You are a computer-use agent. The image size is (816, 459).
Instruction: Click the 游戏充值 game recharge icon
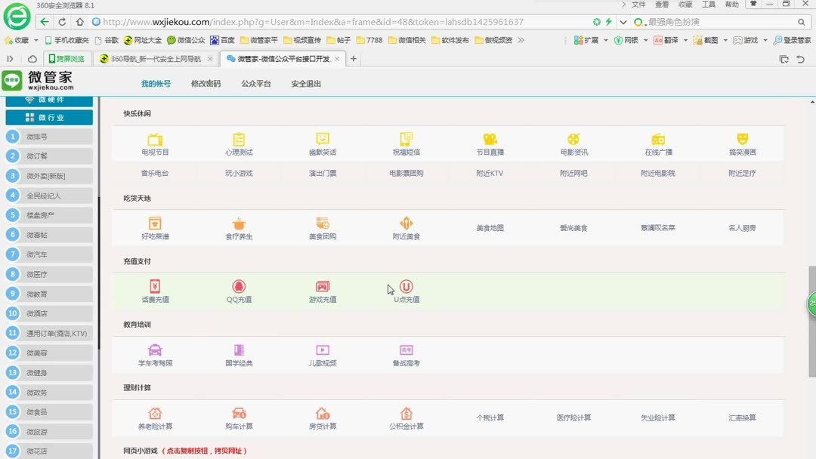(322, 288)
